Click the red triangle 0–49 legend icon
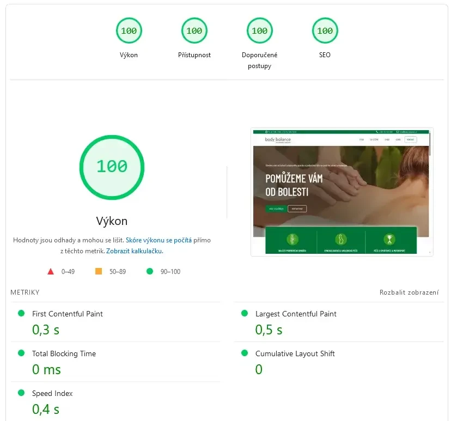The height and width of the screenshot is (421, 451). [x=51, y=271]
